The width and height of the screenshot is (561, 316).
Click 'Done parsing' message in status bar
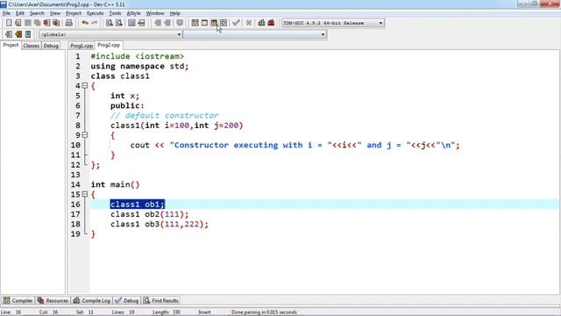pyautogui.click(x=264, y=312)
